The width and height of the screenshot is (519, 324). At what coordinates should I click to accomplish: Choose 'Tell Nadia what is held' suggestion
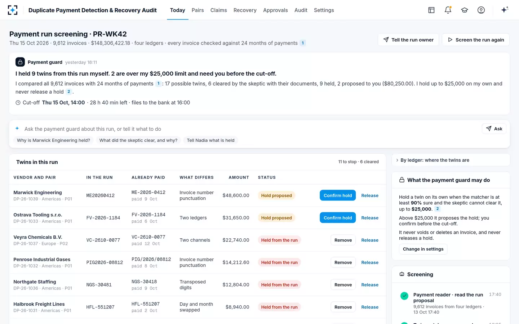click(x=210, y=140)
